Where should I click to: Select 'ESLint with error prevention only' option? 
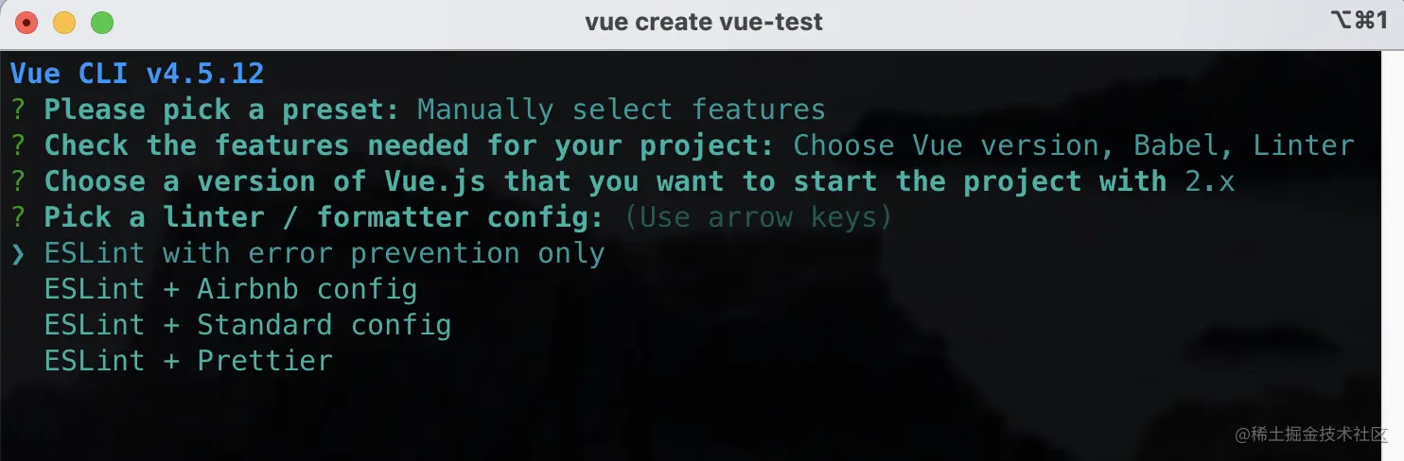[324, 253]
